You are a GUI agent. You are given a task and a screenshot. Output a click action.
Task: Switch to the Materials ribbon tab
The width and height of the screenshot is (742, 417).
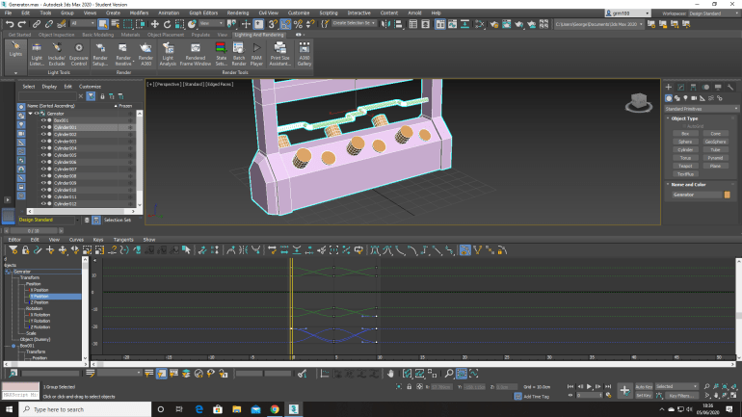tap(130, 35)
